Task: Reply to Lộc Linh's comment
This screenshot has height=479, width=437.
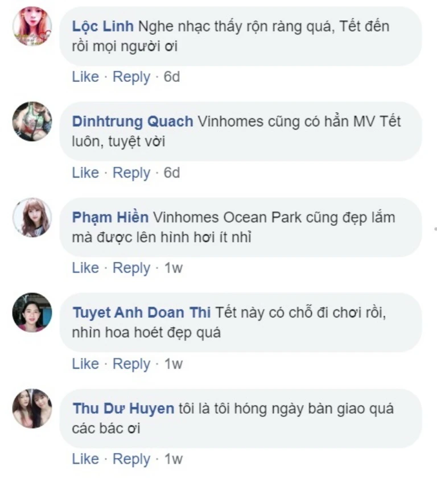Action: coord(131,77)
